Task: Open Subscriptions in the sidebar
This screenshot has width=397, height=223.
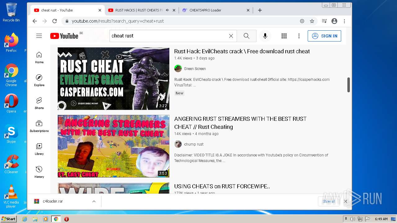Action: coord(39,126)
